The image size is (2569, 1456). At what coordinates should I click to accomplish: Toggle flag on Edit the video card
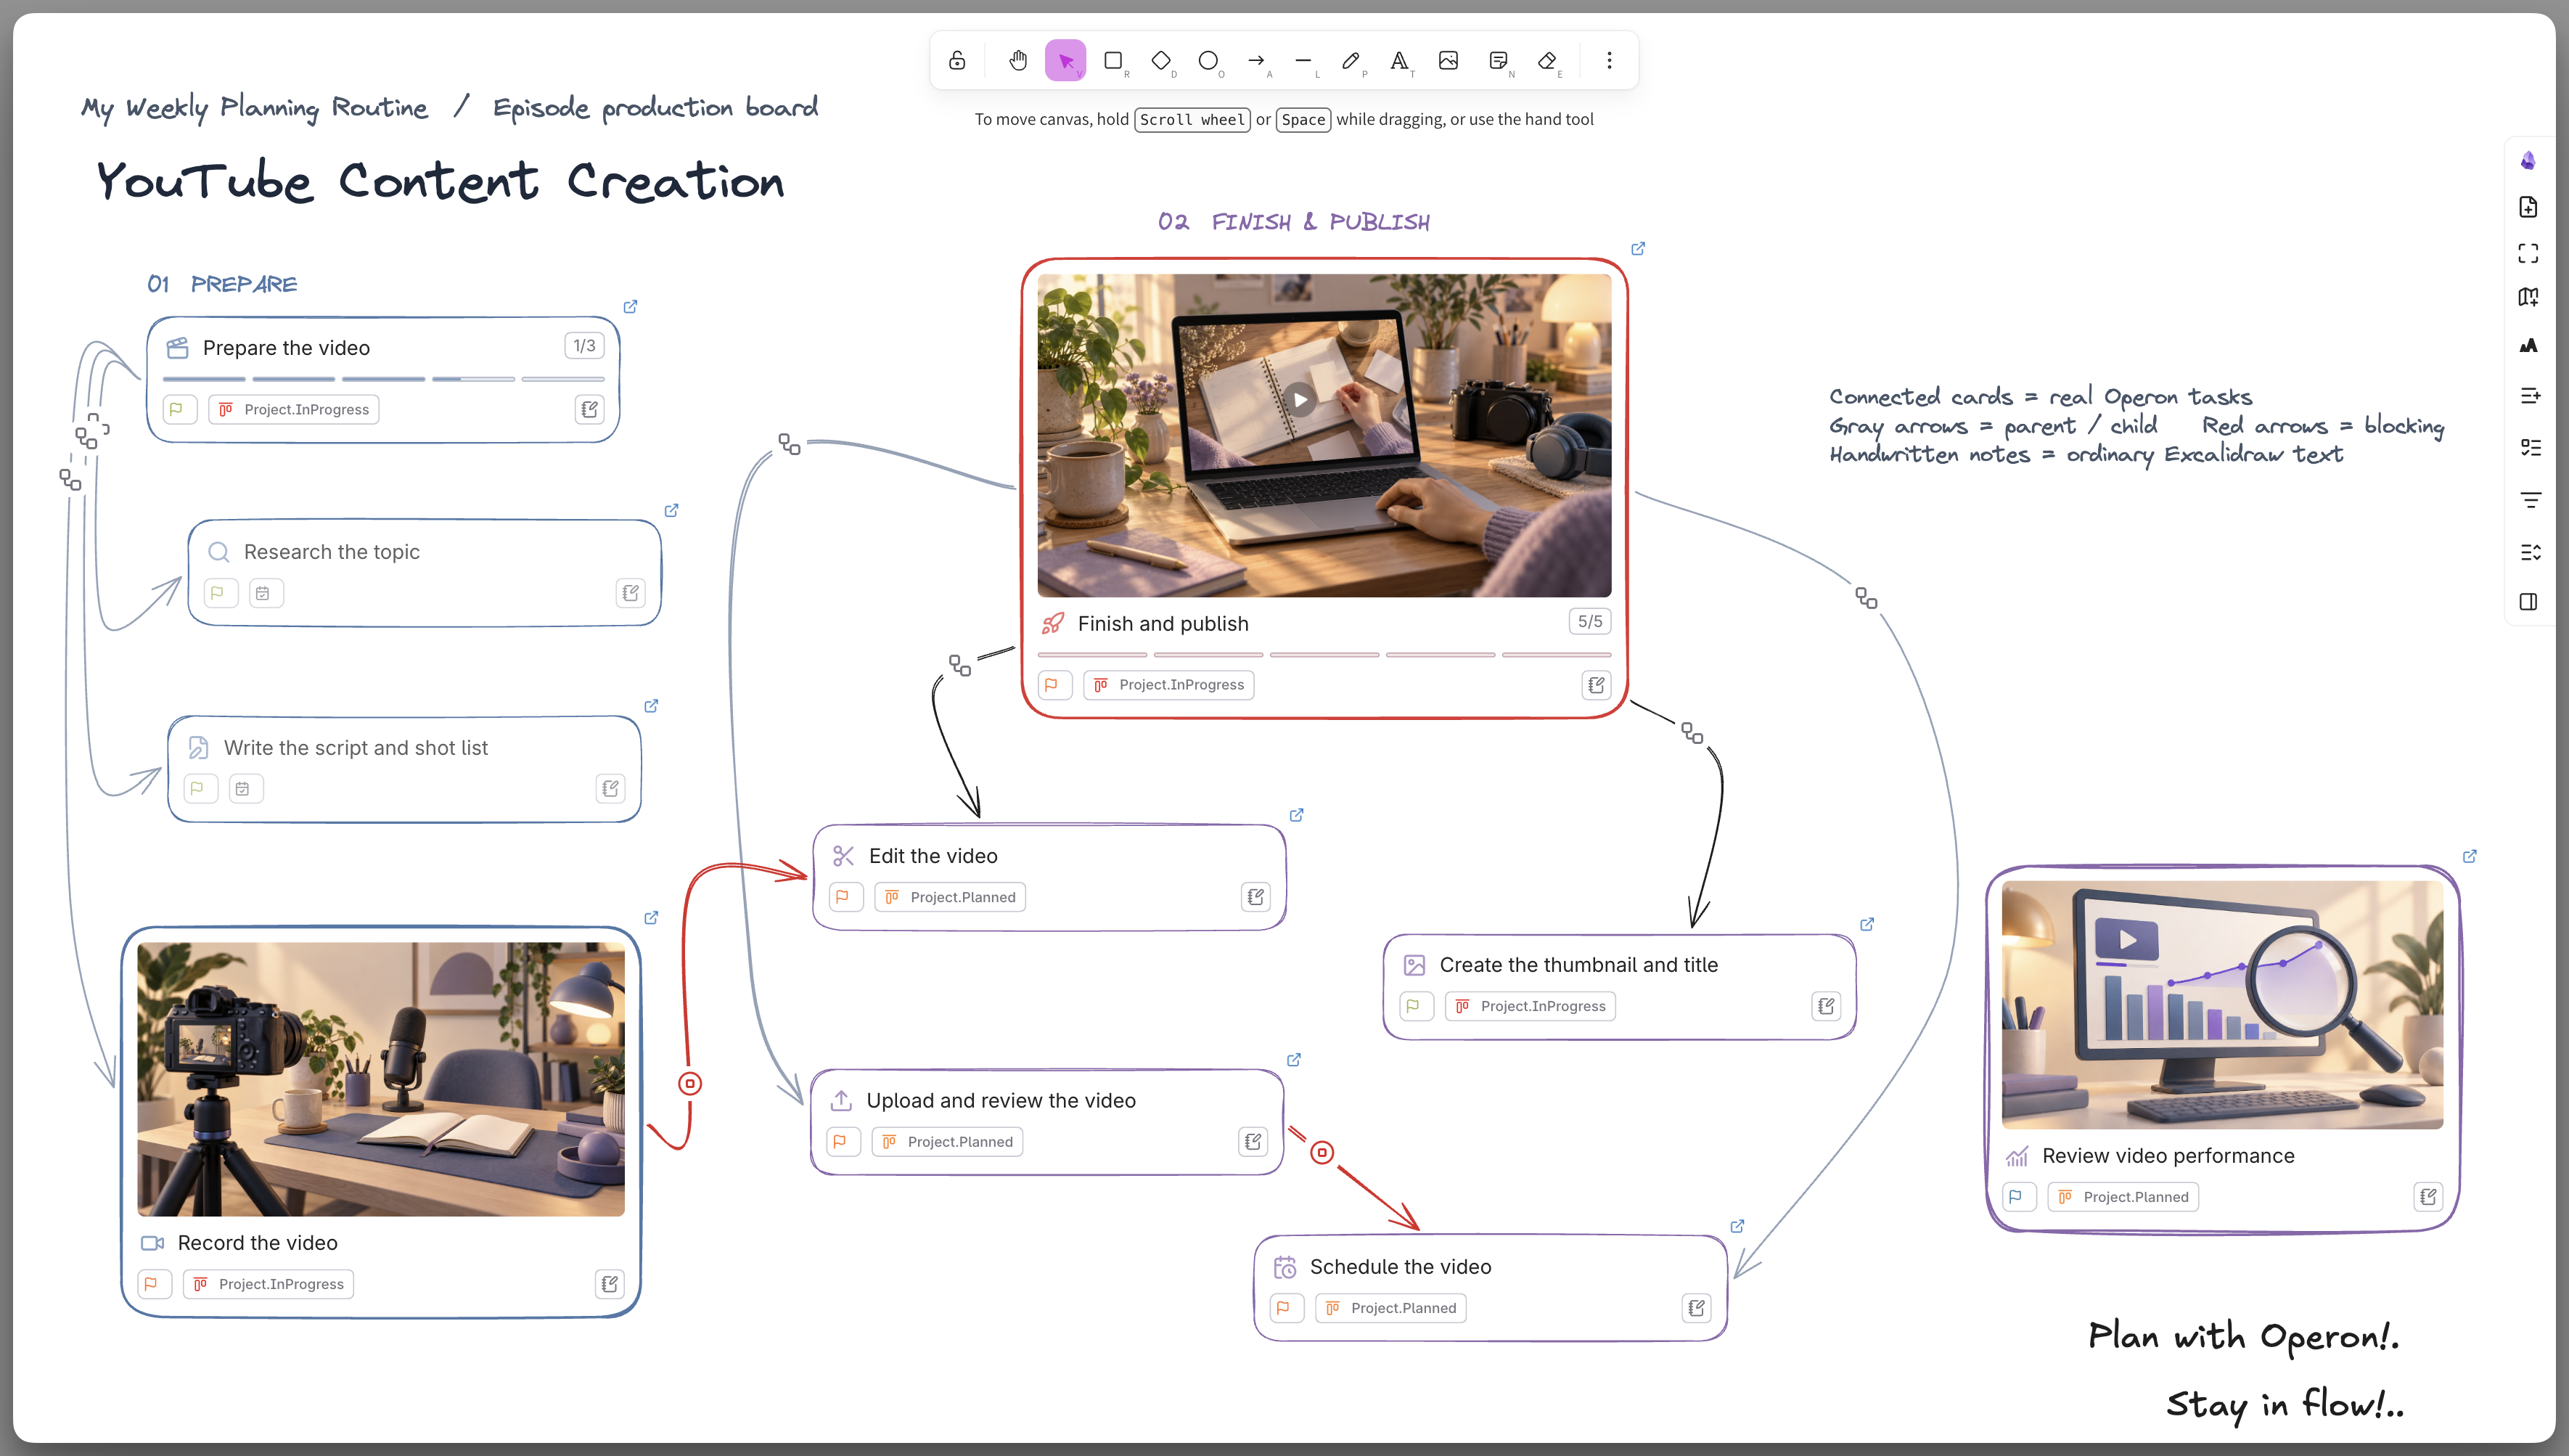(x=845, y=897)
